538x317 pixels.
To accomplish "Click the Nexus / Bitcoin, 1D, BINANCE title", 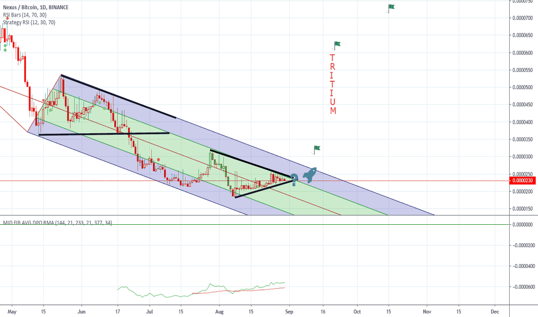I will point(36,7).
